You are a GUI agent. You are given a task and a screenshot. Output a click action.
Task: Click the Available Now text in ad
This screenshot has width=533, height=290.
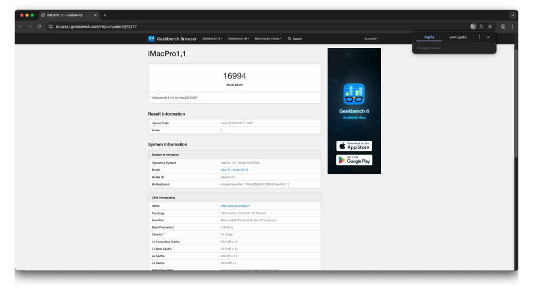[354, 118]
